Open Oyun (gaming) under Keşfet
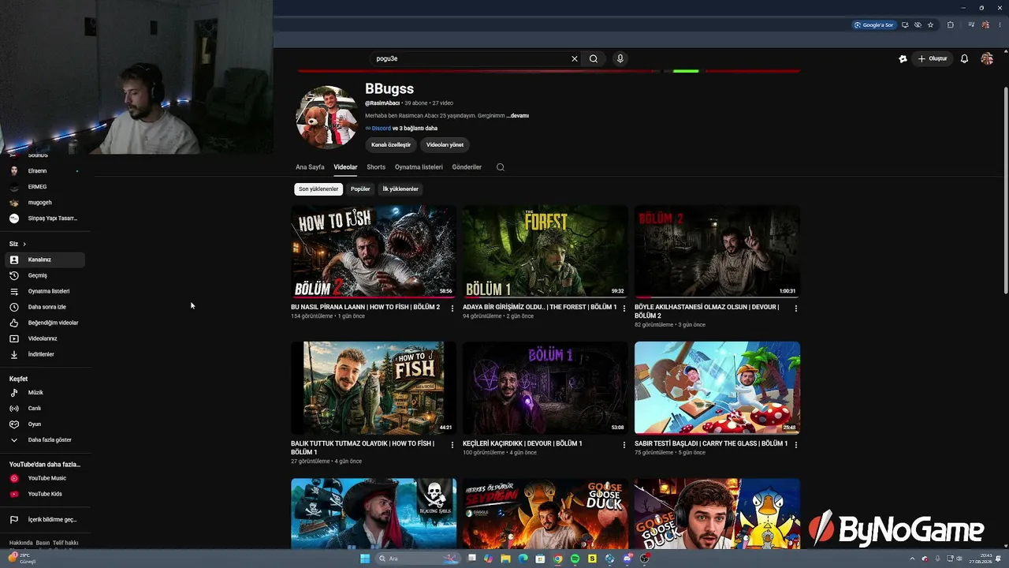This screenshot has height=568, width=1009. (43, 424)
